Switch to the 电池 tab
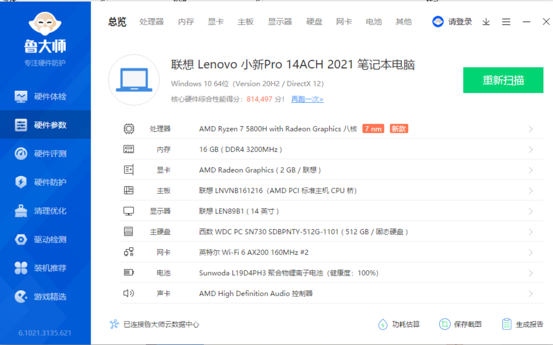553x345 pixels. (374, 22)
